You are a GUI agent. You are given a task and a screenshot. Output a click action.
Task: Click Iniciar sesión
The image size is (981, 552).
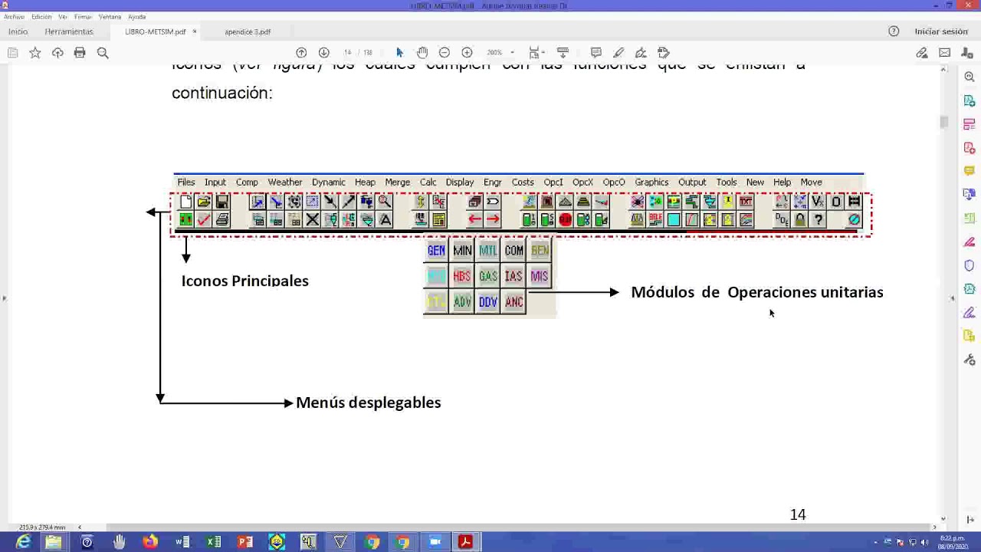pos(941,31)
